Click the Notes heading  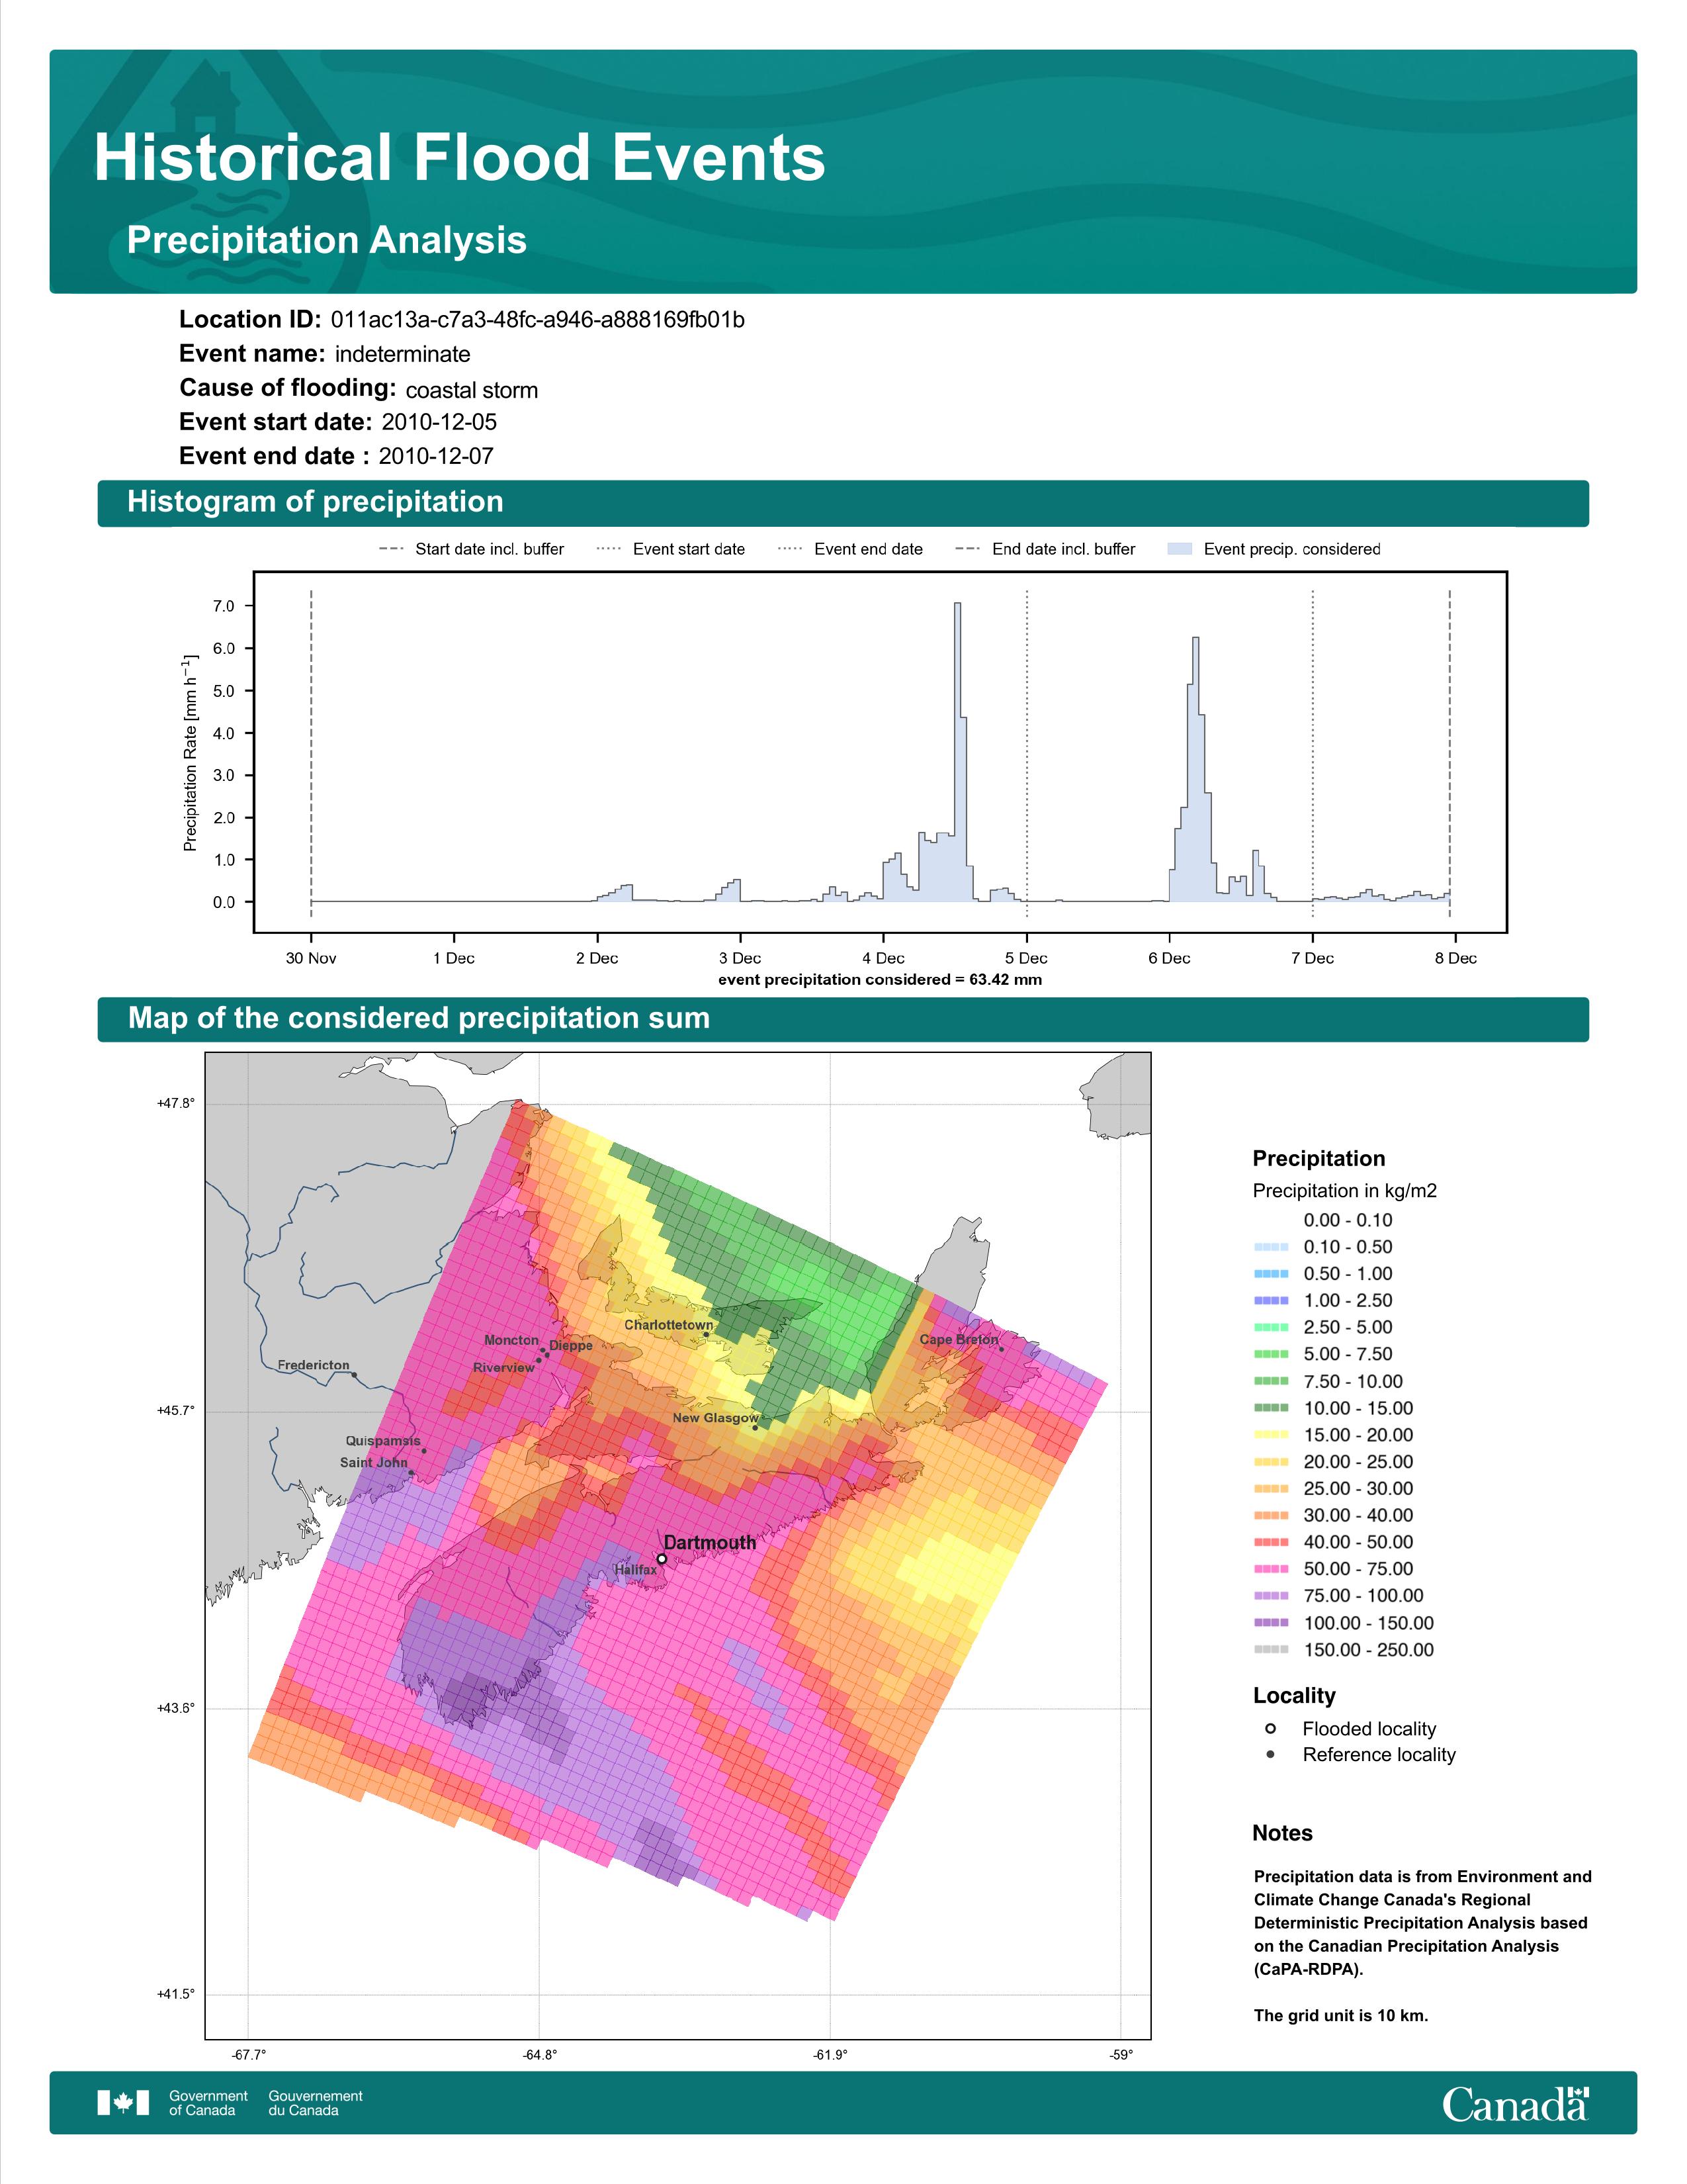point(1282,1833)
